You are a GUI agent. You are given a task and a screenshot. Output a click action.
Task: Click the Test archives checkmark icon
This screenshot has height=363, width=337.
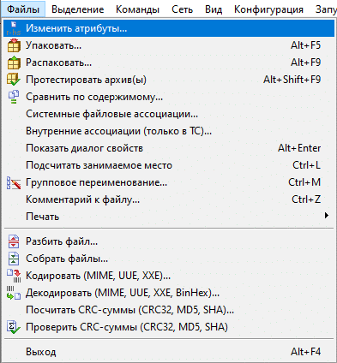click(14, 80)
